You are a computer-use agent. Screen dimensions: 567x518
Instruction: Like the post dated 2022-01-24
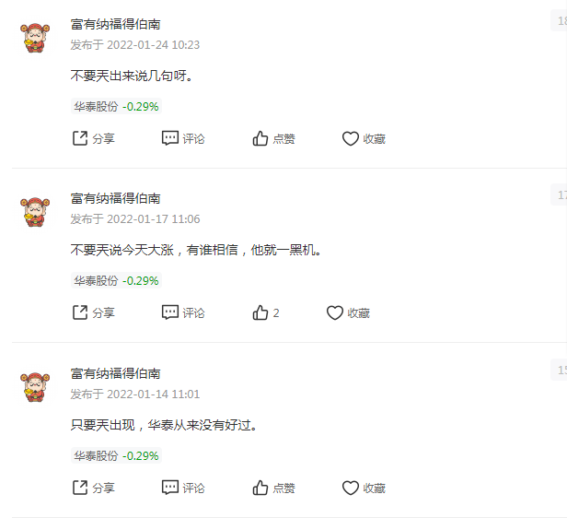click(x=273, y=138)
